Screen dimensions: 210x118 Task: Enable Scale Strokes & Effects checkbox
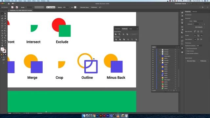pyautogui.click(x=186, y=53)
